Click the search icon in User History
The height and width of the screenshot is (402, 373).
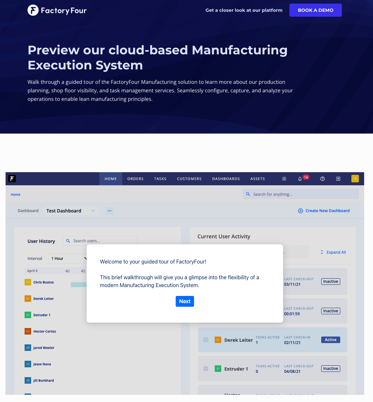68,241
